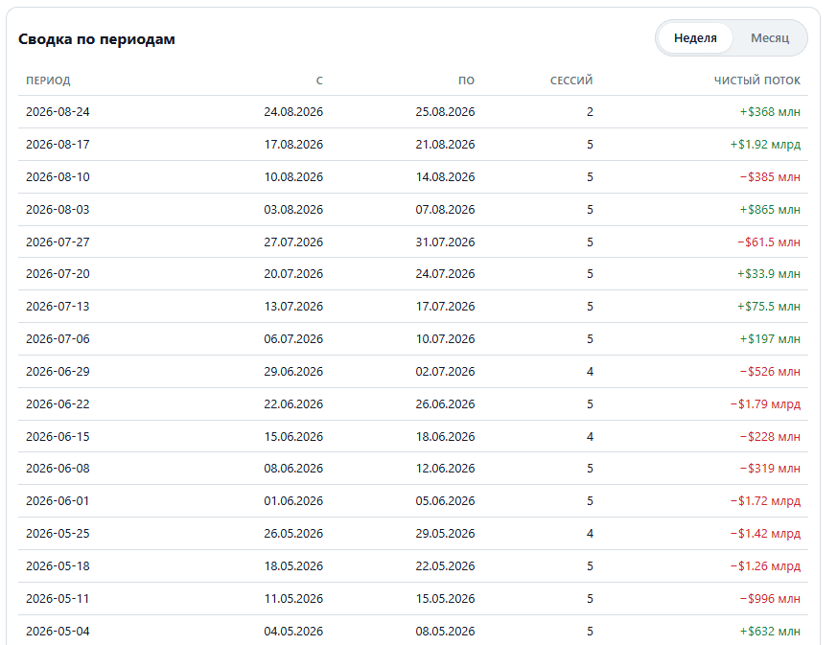Screen dimensions: 837x645
Task: Click the +$1.92 млрд net flow value
Action: [765, 145]
